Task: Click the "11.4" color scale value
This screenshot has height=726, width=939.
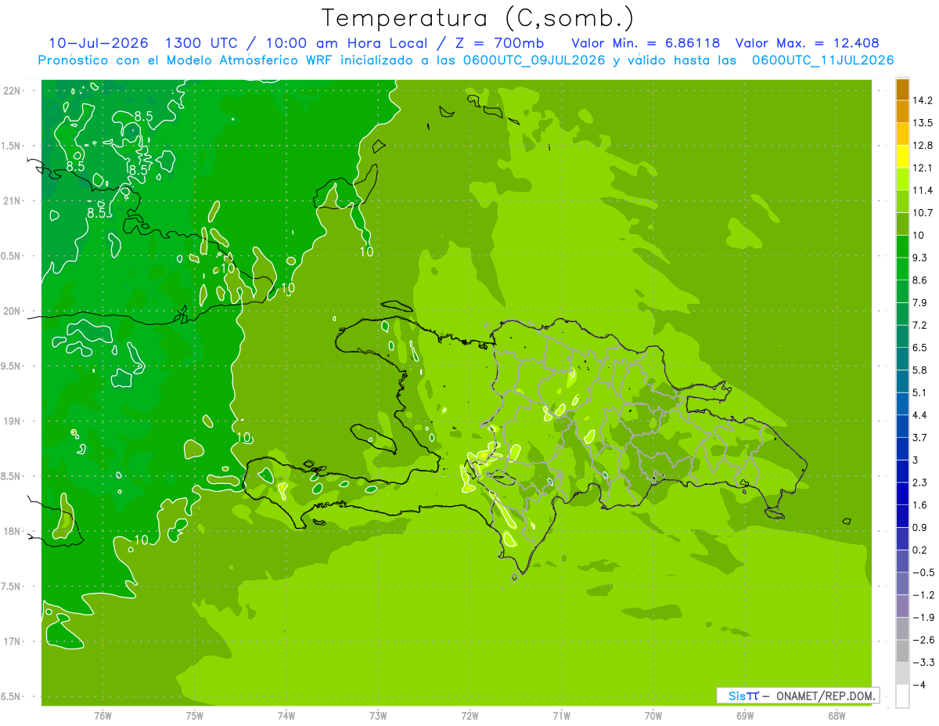Action: pos(923,190)
